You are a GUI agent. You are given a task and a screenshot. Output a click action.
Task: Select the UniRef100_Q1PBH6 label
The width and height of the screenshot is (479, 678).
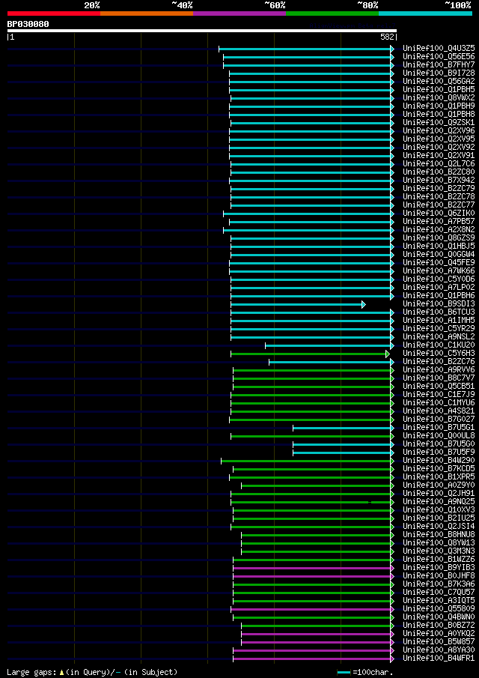(x=439, y=296)
